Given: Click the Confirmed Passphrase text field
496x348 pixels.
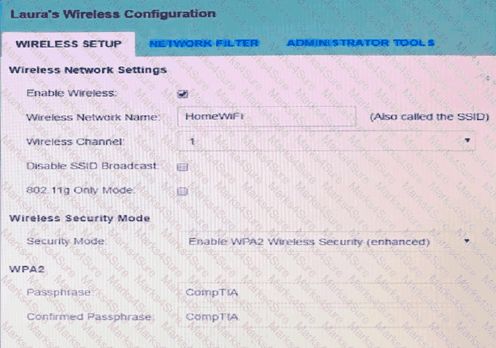Looking at the screenshot, I should 327,317.
